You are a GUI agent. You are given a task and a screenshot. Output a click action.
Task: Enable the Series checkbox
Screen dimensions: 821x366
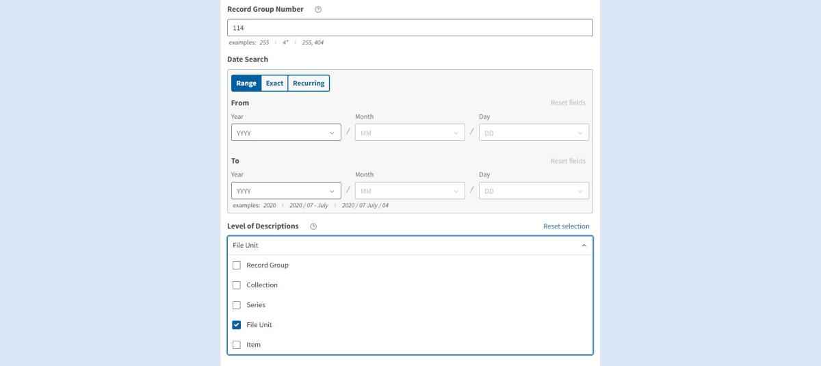point(237,305)
